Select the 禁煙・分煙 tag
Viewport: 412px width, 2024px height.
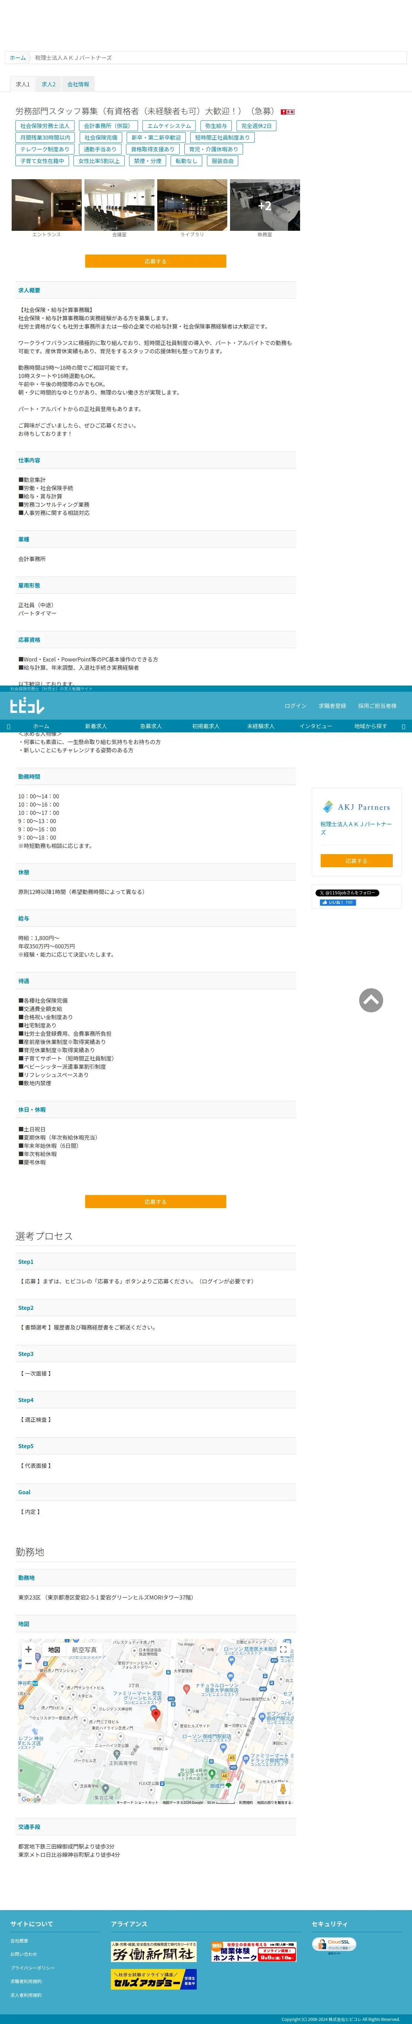coord(148,161)
